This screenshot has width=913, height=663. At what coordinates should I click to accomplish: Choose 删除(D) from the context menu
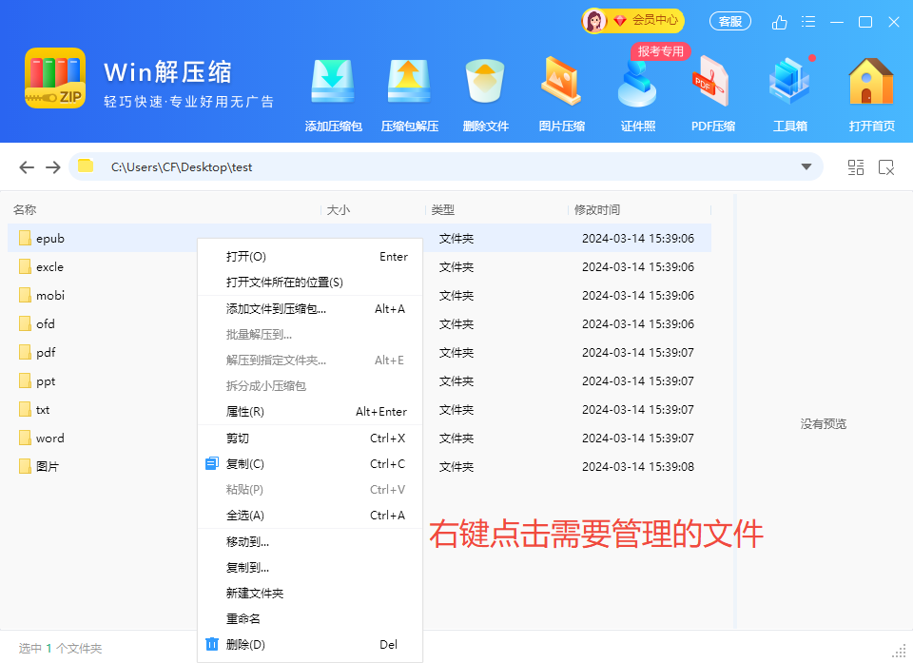(x=310, y=644)
